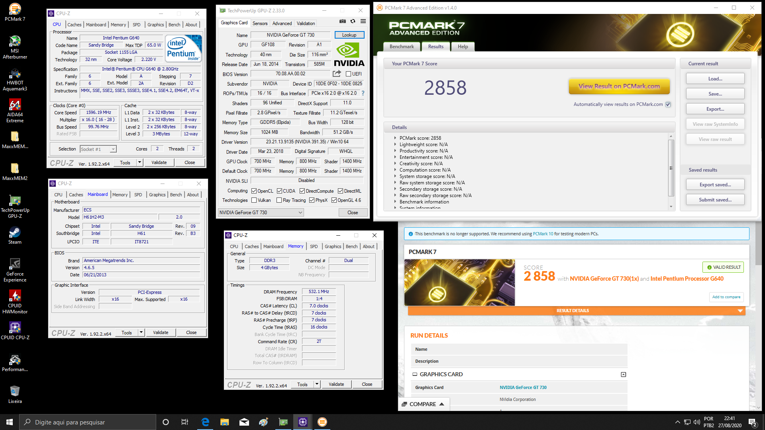Click Add to compare button
The height and width of the screenshot is (430, 765).
pyautogui.click(x=726, y=297)
